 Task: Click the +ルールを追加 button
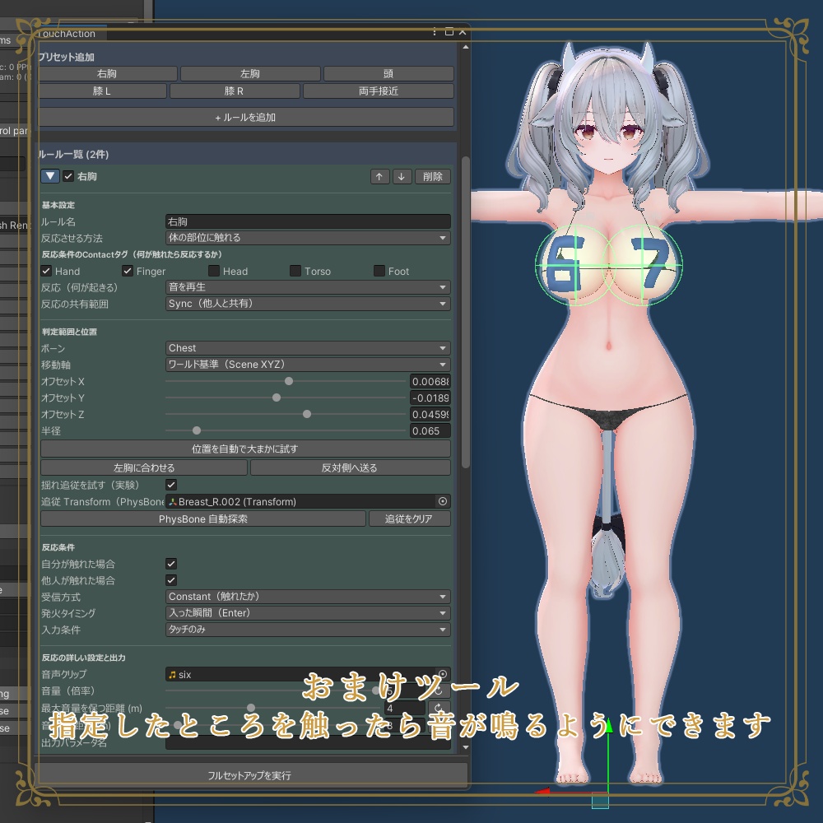click(245, 117)
